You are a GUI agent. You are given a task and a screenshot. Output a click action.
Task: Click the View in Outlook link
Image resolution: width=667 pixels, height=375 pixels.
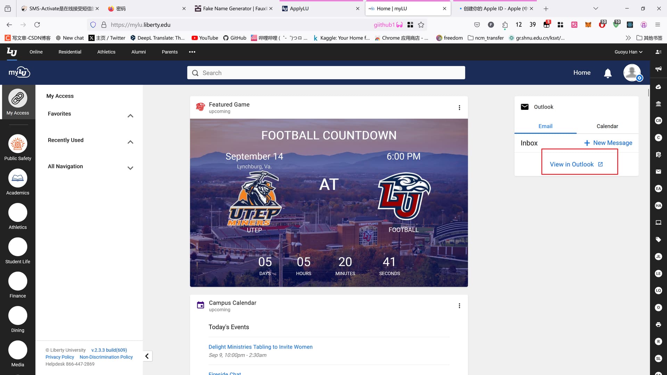point(576,164)
